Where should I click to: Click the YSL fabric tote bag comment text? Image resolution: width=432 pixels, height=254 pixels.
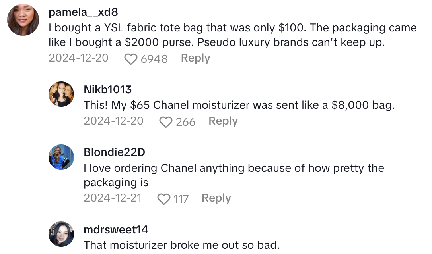232,35
